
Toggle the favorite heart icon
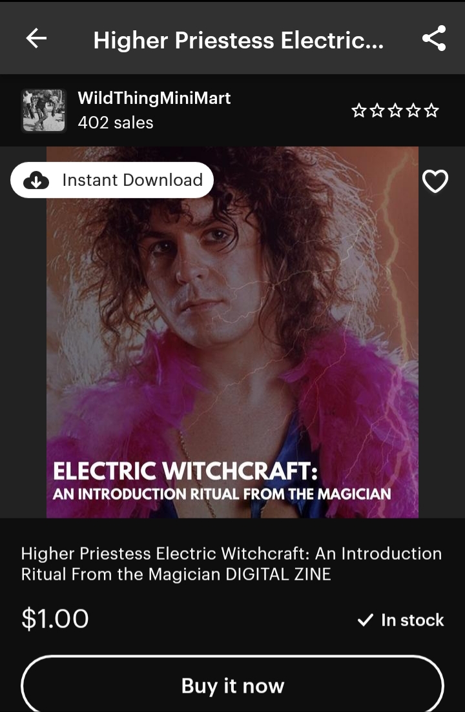435,181
